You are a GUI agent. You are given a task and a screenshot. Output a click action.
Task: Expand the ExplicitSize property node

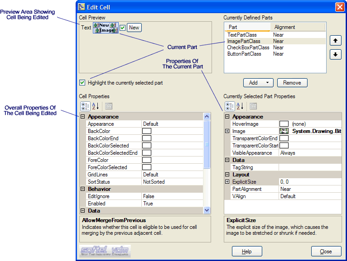tap(227, 182)
